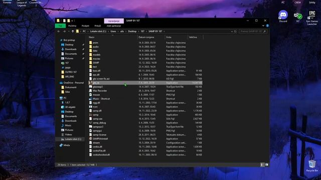Viewport: 321px width, 180px height.
Task: Open 3D objekti in sidebar
Action: pyautogui.click(x=68, y=107)
